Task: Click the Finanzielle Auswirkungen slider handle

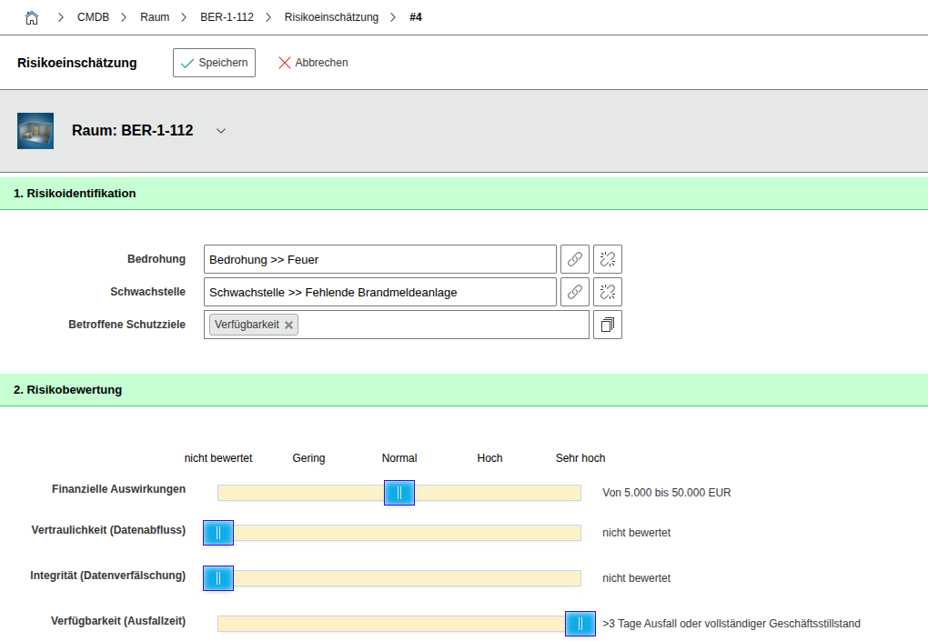Action: [399, 493]
